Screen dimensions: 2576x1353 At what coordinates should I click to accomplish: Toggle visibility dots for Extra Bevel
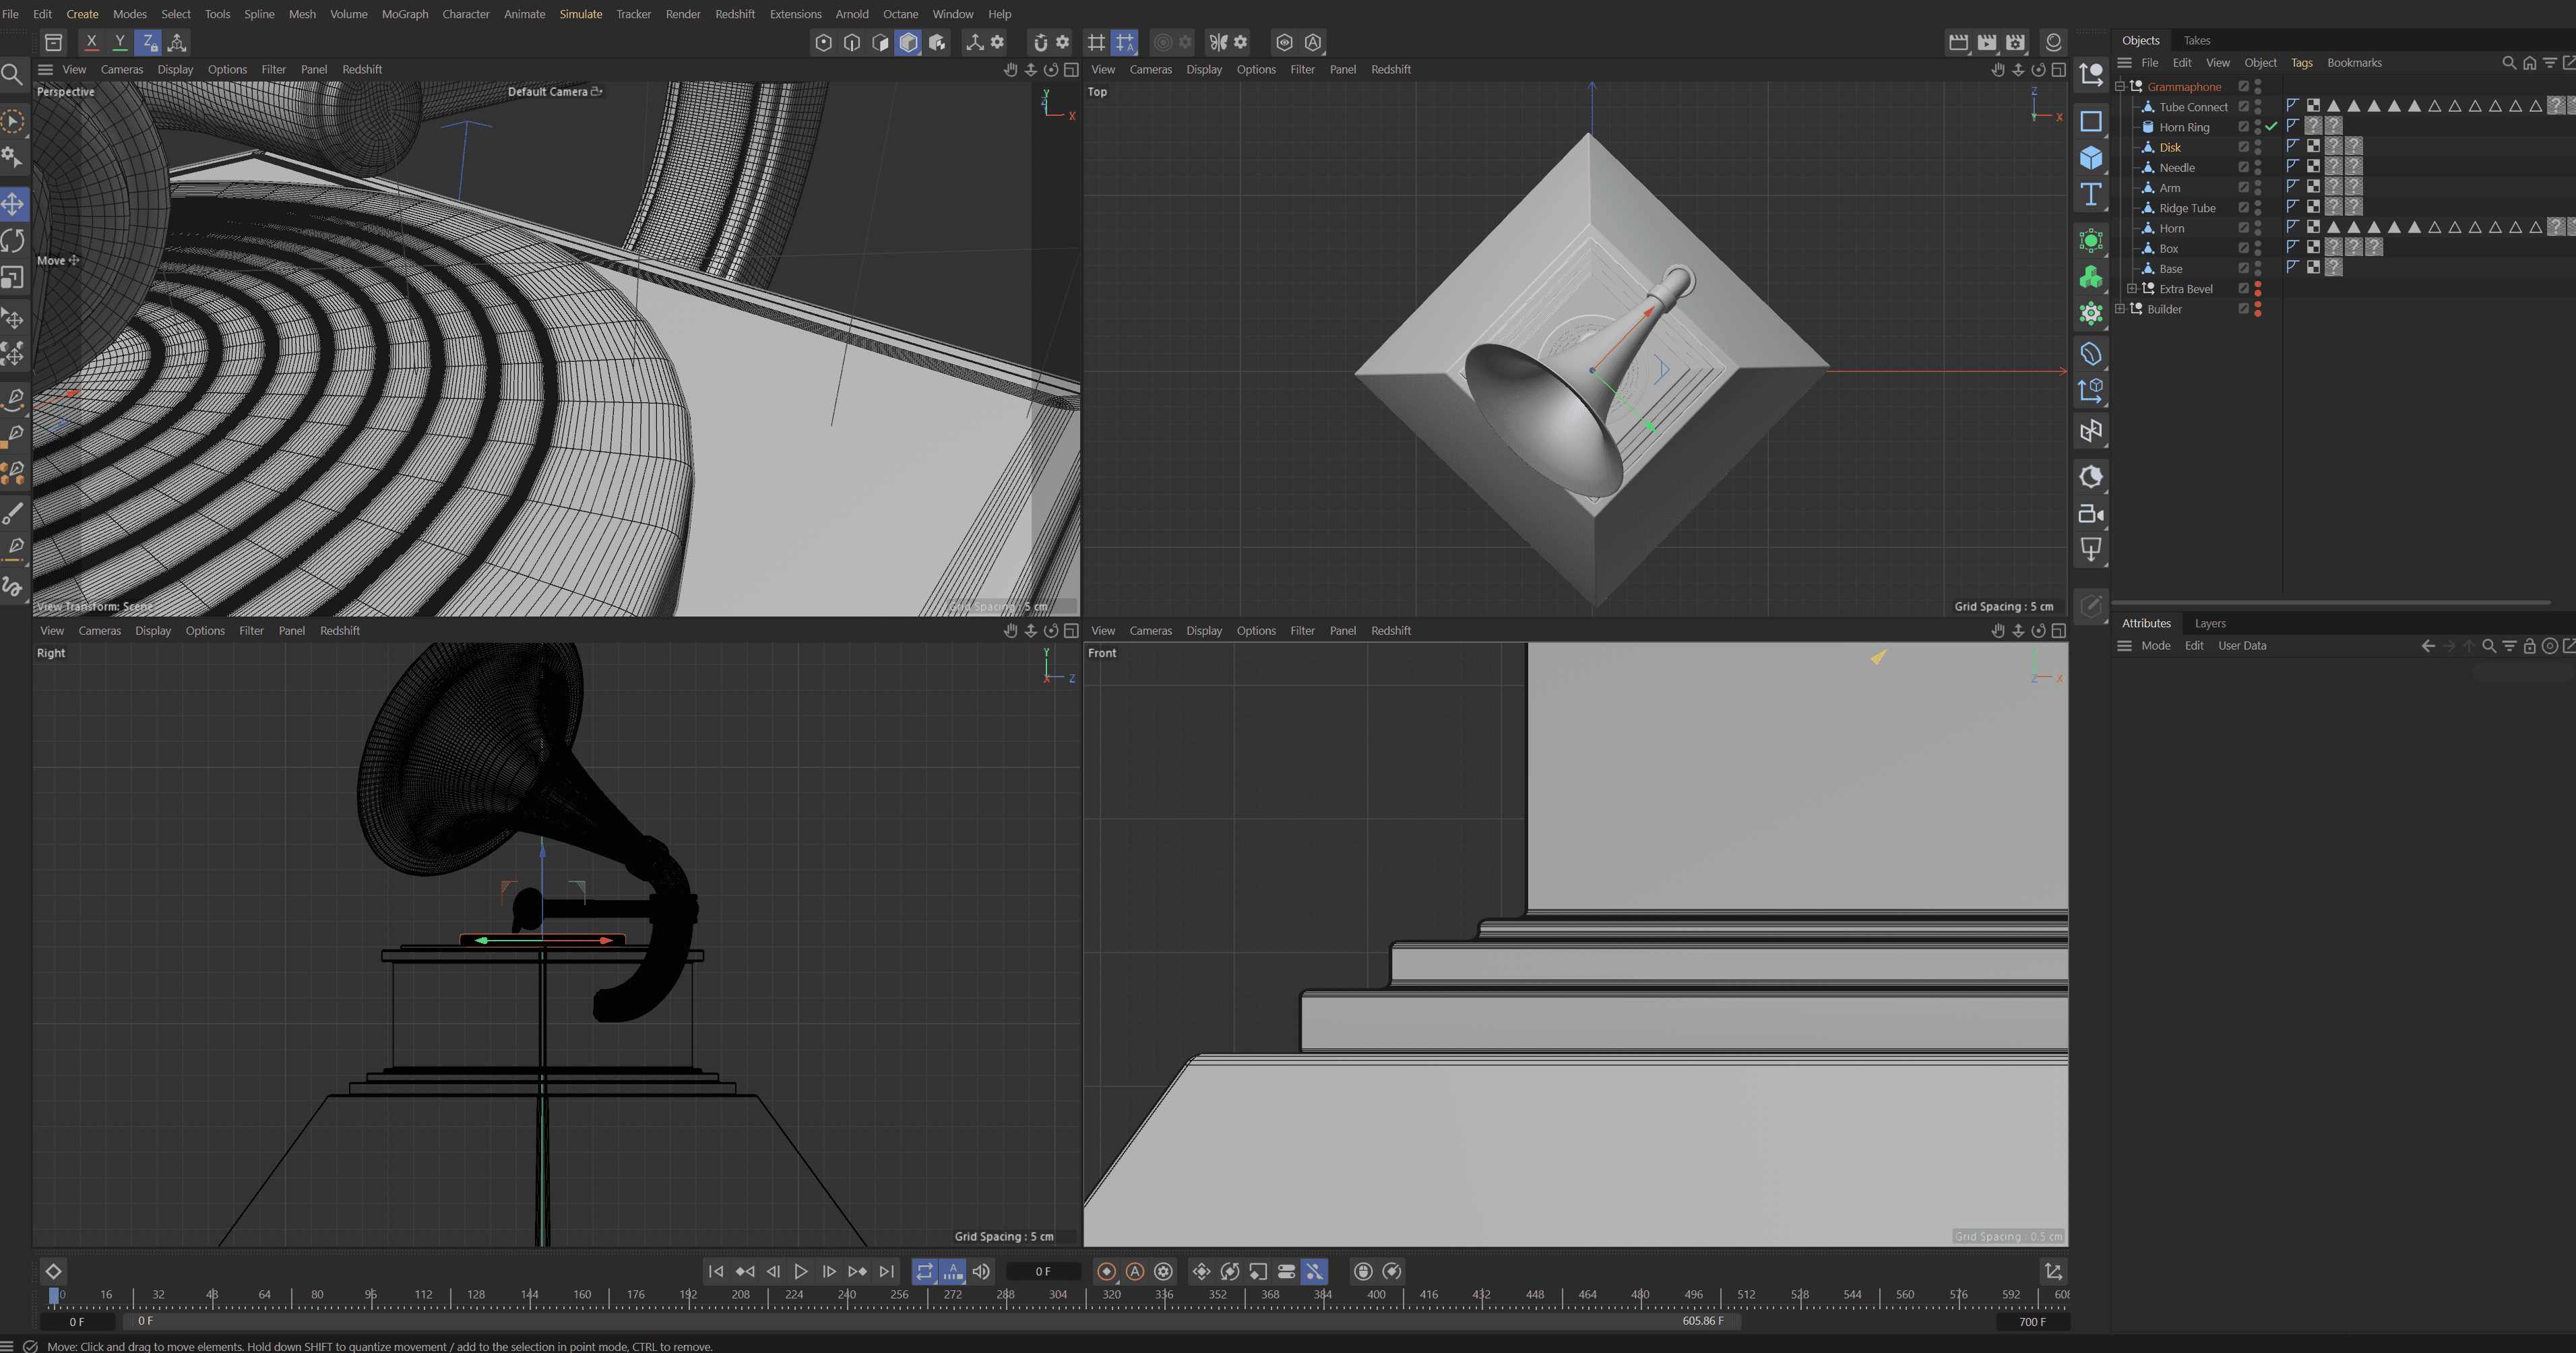2258,289
